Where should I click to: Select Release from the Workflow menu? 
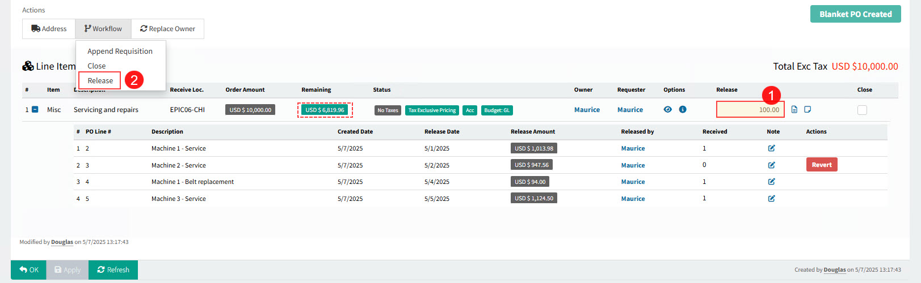[x=100, y=80]
